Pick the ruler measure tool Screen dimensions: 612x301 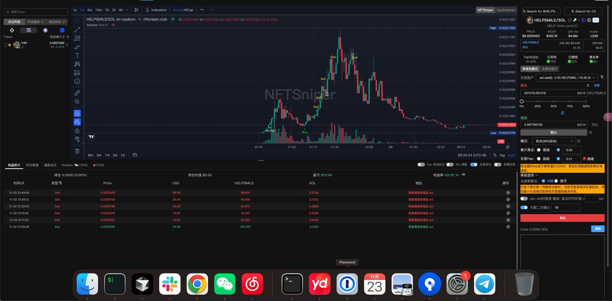click(x=77, y=93)
